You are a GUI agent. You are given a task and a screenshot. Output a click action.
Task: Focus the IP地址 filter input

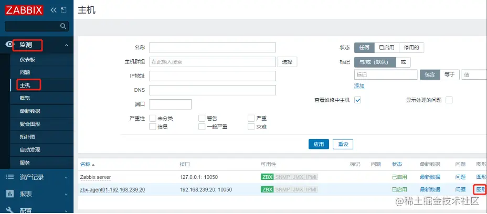pyautogui.click(x=213, y=76)
